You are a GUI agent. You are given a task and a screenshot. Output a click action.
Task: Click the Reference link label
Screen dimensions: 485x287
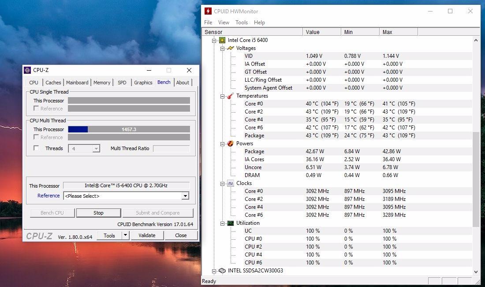click(48, 196)
